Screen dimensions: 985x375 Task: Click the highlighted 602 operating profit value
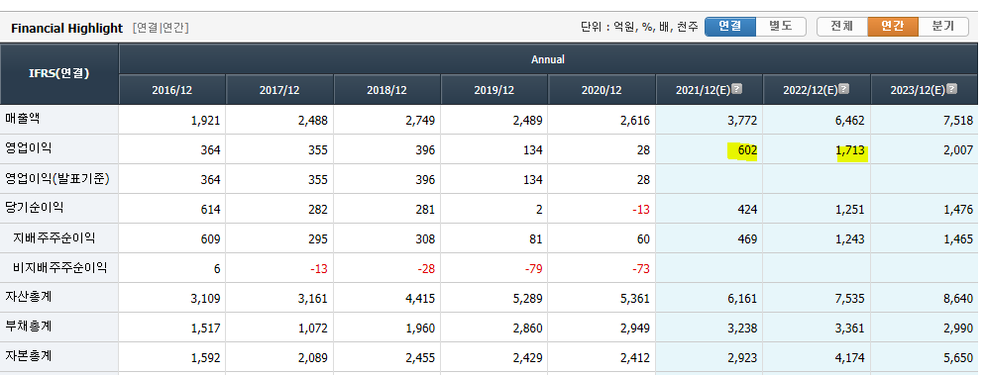(x=747, y=150)
